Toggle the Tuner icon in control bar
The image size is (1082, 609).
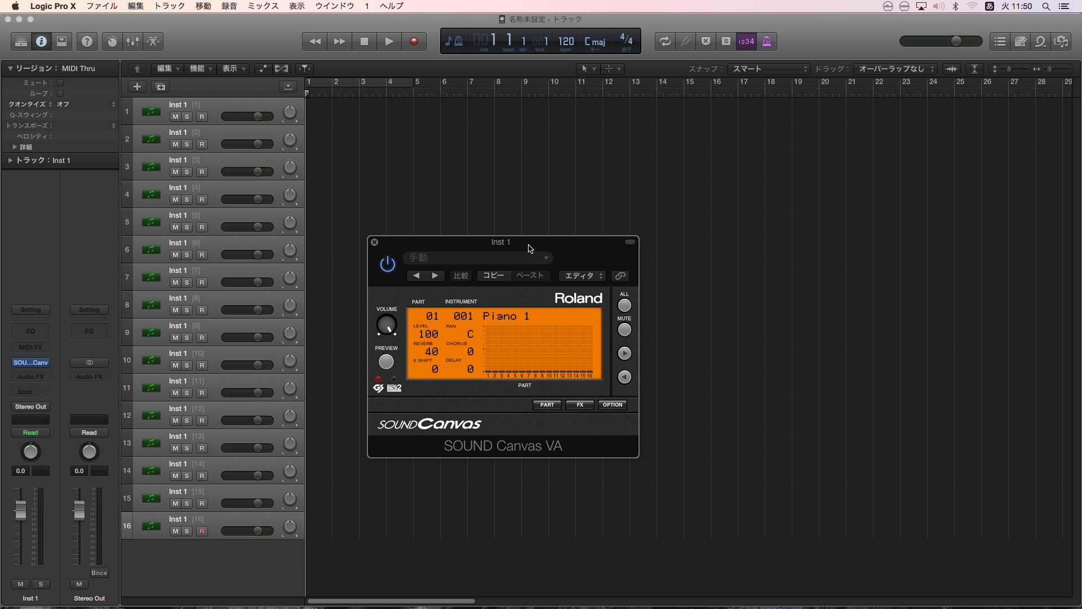point(685,41)
